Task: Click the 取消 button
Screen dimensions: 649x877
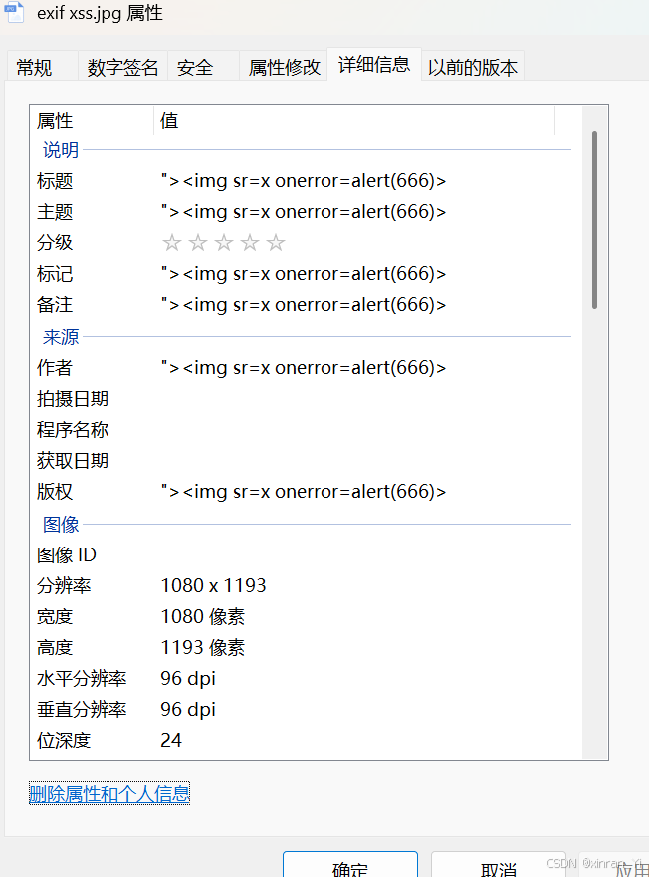Action: [498, 869]
